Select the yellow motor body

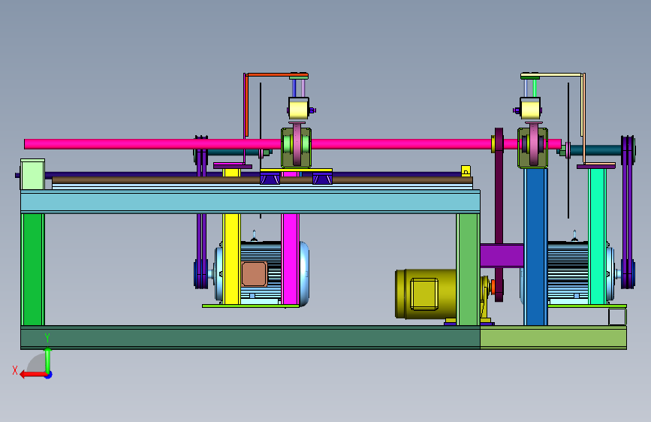tap(426, 294)
